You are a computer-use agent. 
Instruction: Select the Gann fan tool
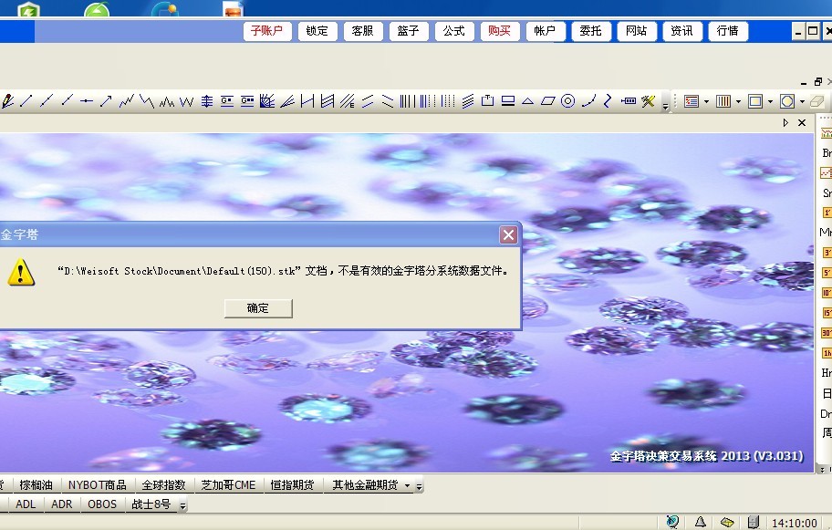267,101
